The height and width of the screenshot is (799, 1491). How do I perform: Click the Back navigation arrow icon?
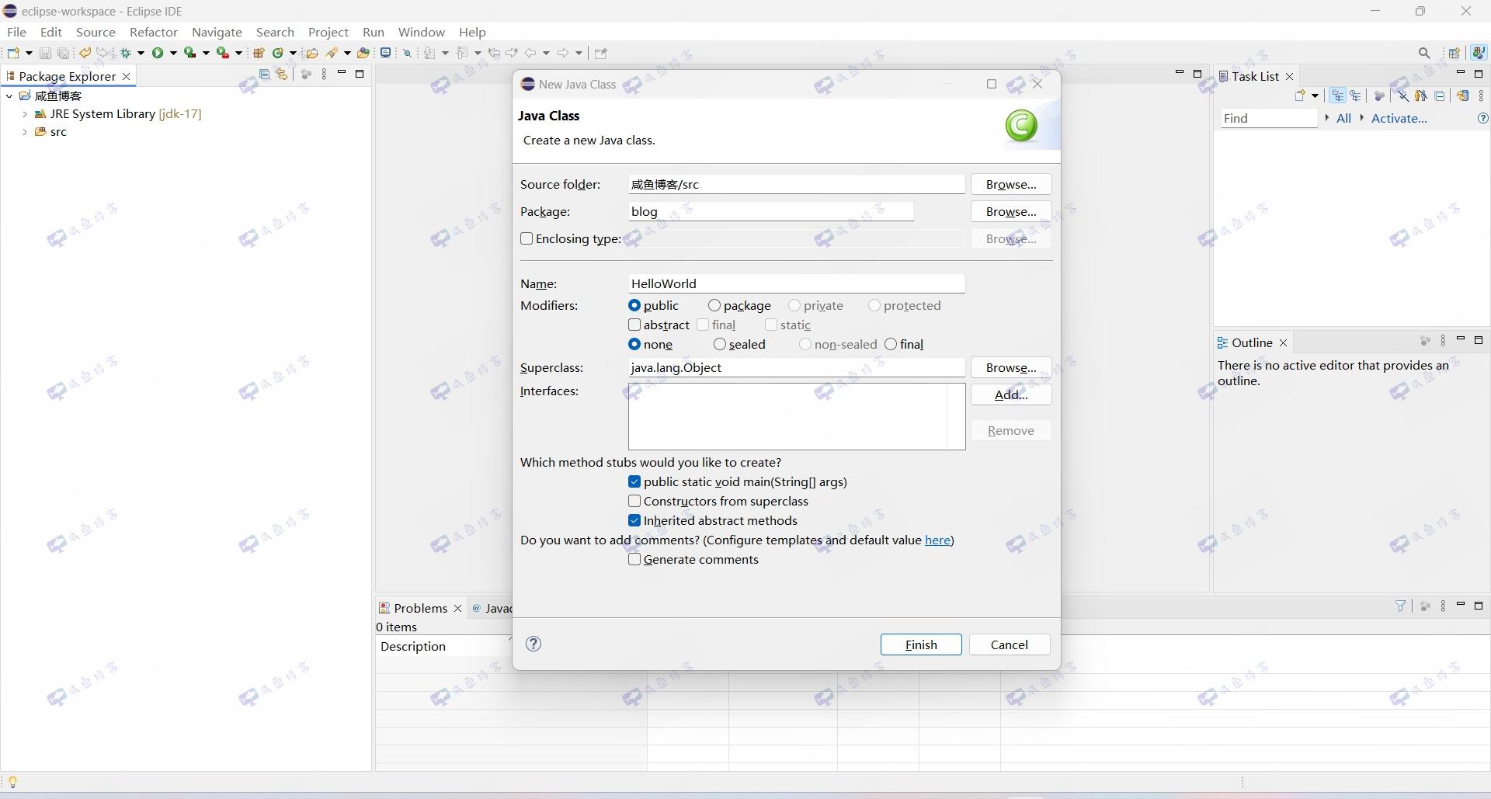tap(530, 53)
